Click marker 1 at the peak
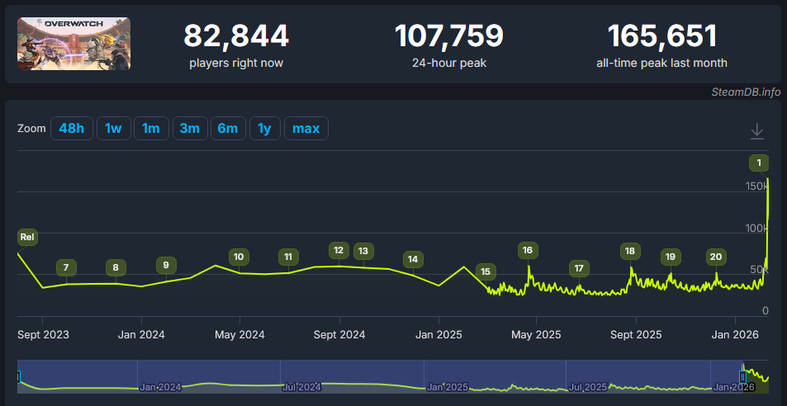The image size is (787, 406). tap(759, 162)
